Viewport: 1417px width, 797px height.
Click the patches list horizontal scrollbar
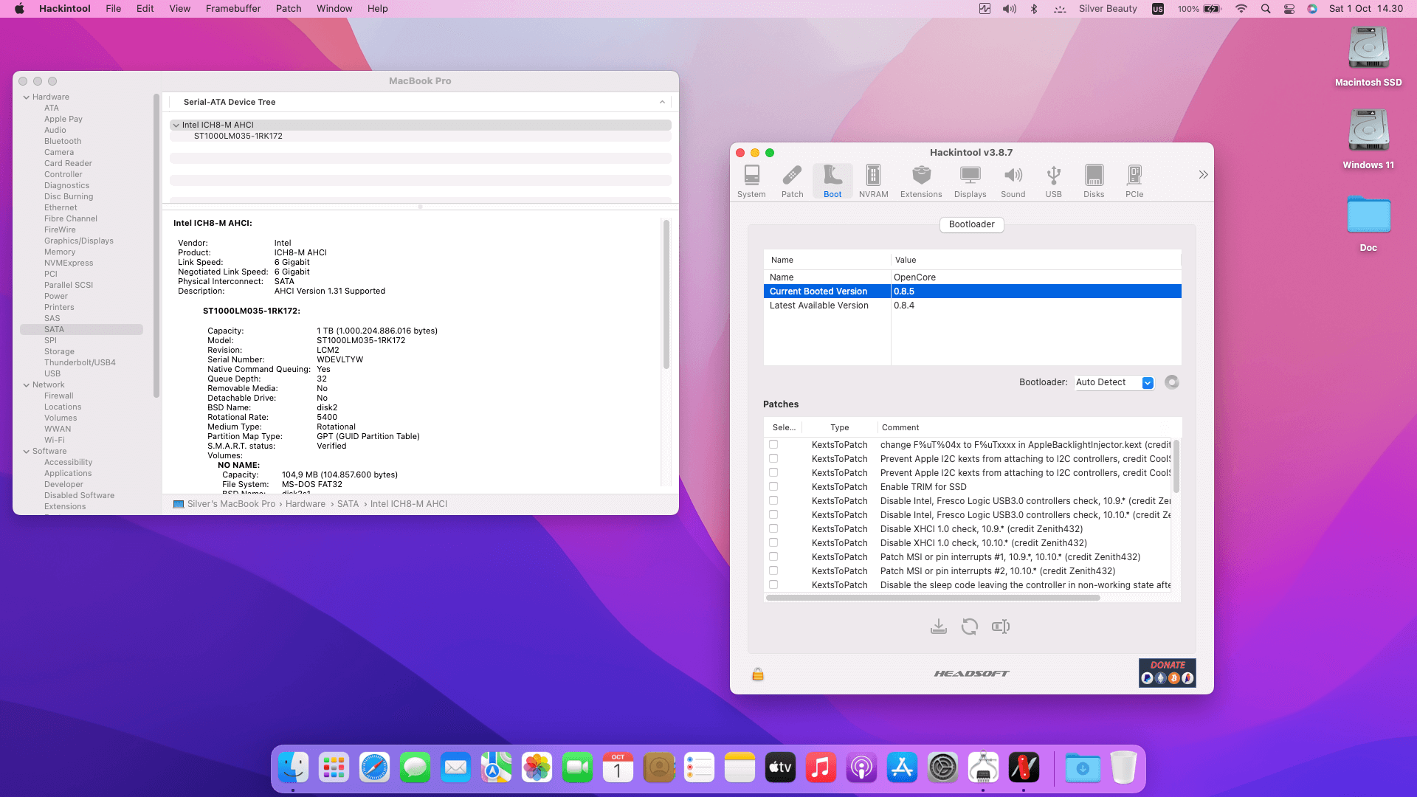pyautogui.click(x=932, y=598)
